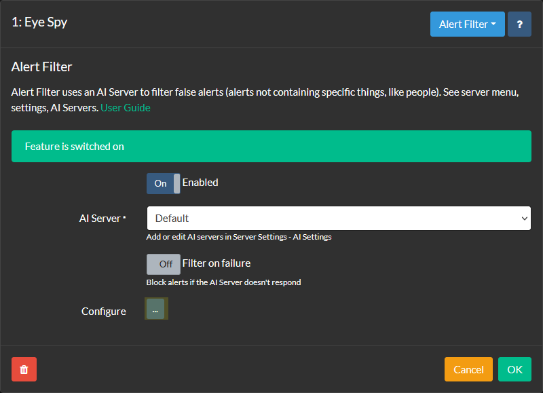Confirm with the green OK button
Image resolution: width=543 pixels, height=393 pixels.
click(514, 369)
